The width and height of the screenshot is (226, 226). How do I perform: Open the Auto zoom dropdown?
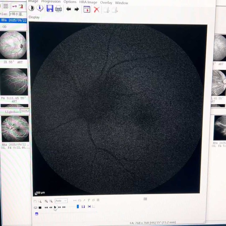click(x=61, y=201)
